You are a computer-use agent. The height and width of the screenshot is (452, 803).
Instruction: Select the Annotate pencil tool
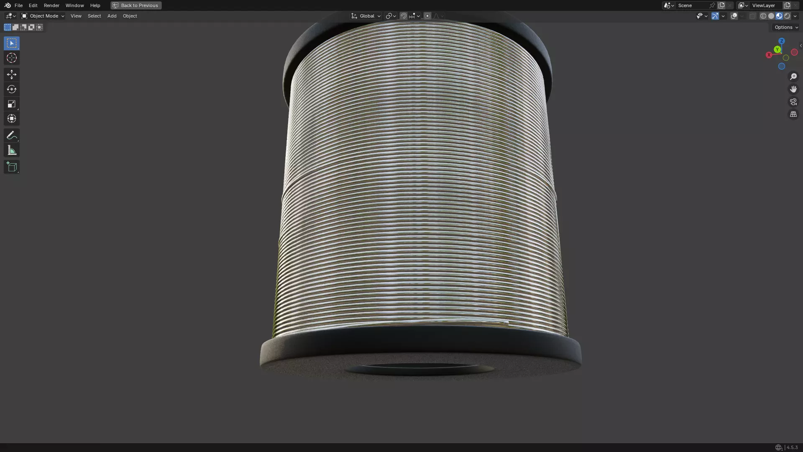pos(12,135)
